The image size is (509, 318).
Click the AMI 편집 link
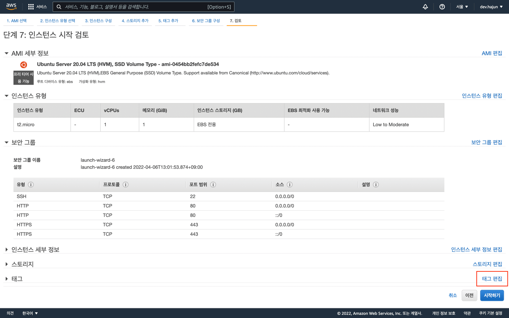coord(492,53)
